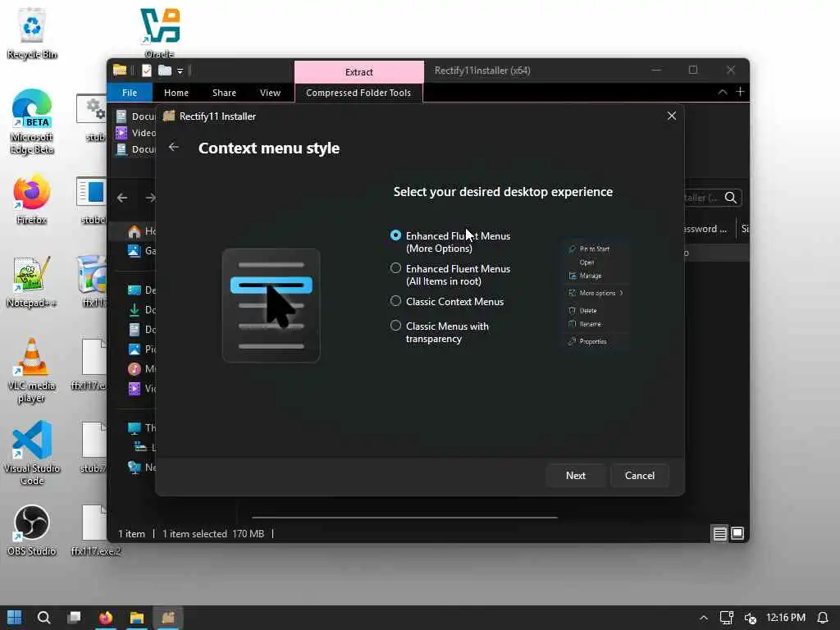The width and height of the screenshot is (840, 630).
Task: Switch to Compressed Folder Tools tab
Action: tap(358, 93)
